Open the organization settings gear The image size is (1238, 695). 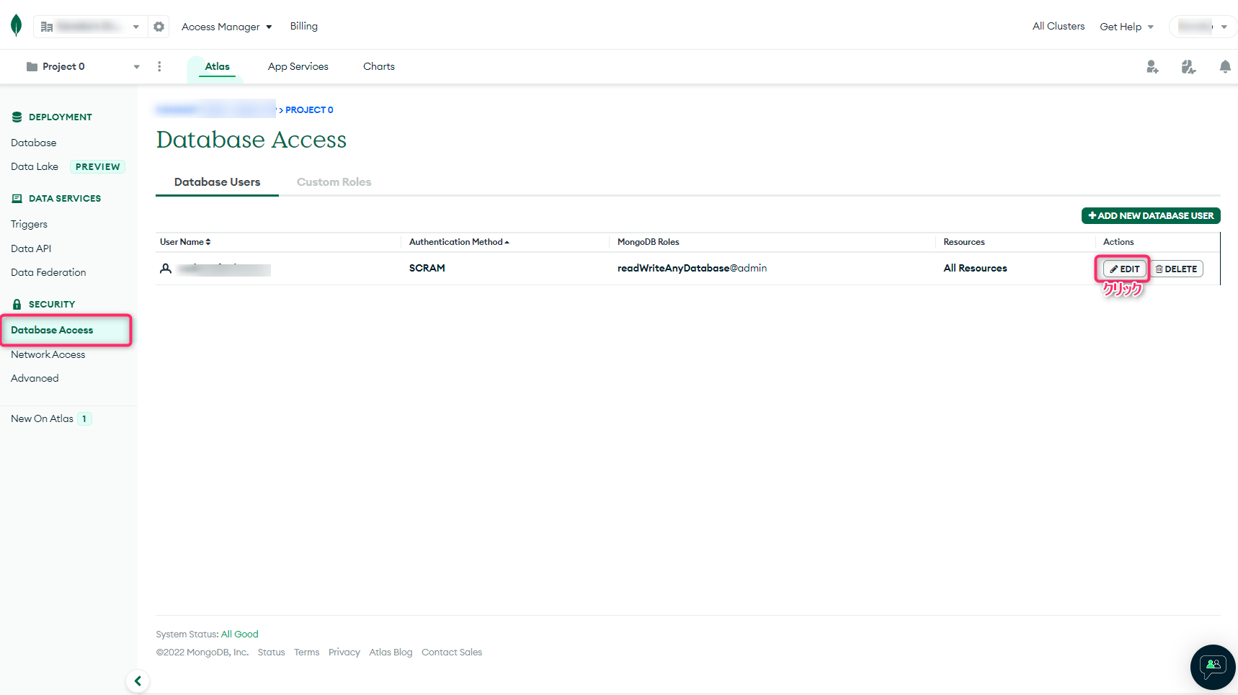(x=159, y=26)
